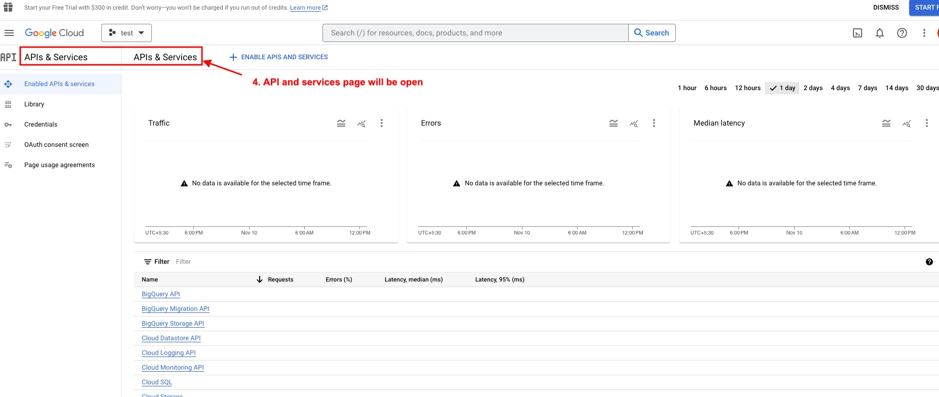Select the 4 days time range

pos(840,88)
